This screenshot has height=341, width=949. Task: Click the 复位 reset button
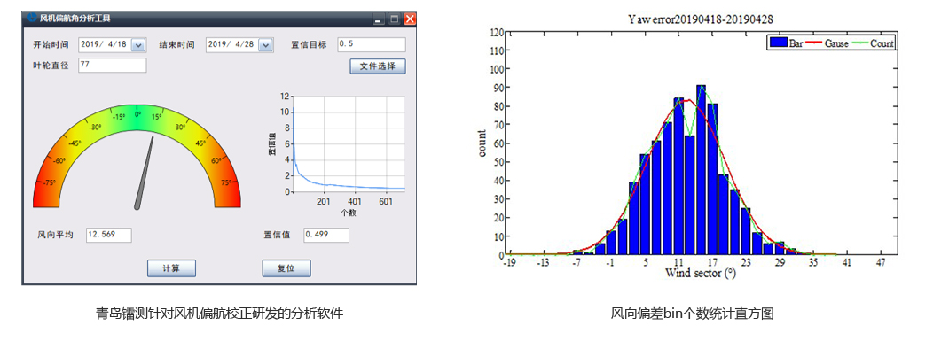[286, 267]
